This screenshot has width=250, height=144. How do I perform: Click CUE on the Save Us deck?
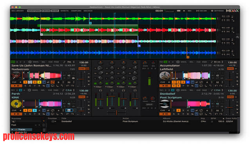[14, 82]
